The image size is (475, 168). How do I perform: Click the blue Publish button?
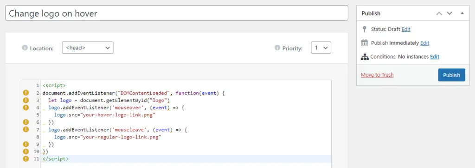click(452, 75)
